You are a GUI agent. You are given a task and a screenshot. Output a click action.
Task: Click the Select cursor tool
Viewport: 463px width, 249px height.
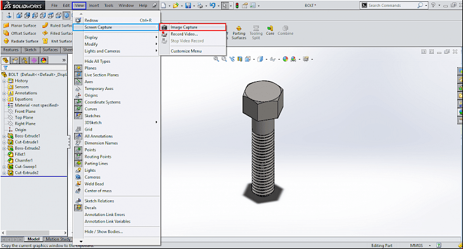225,5
